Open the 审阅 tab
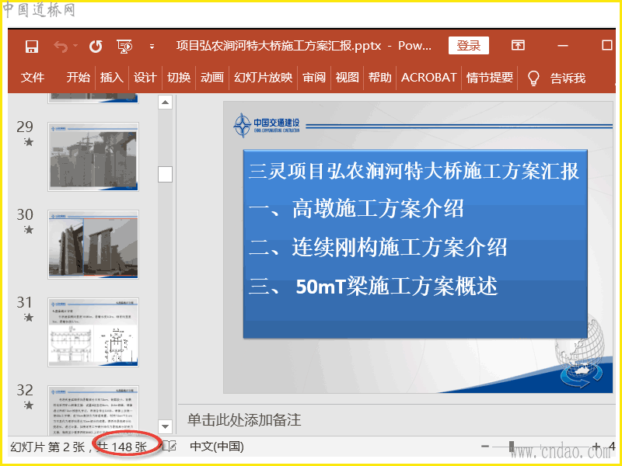 (x=314, y=77)
